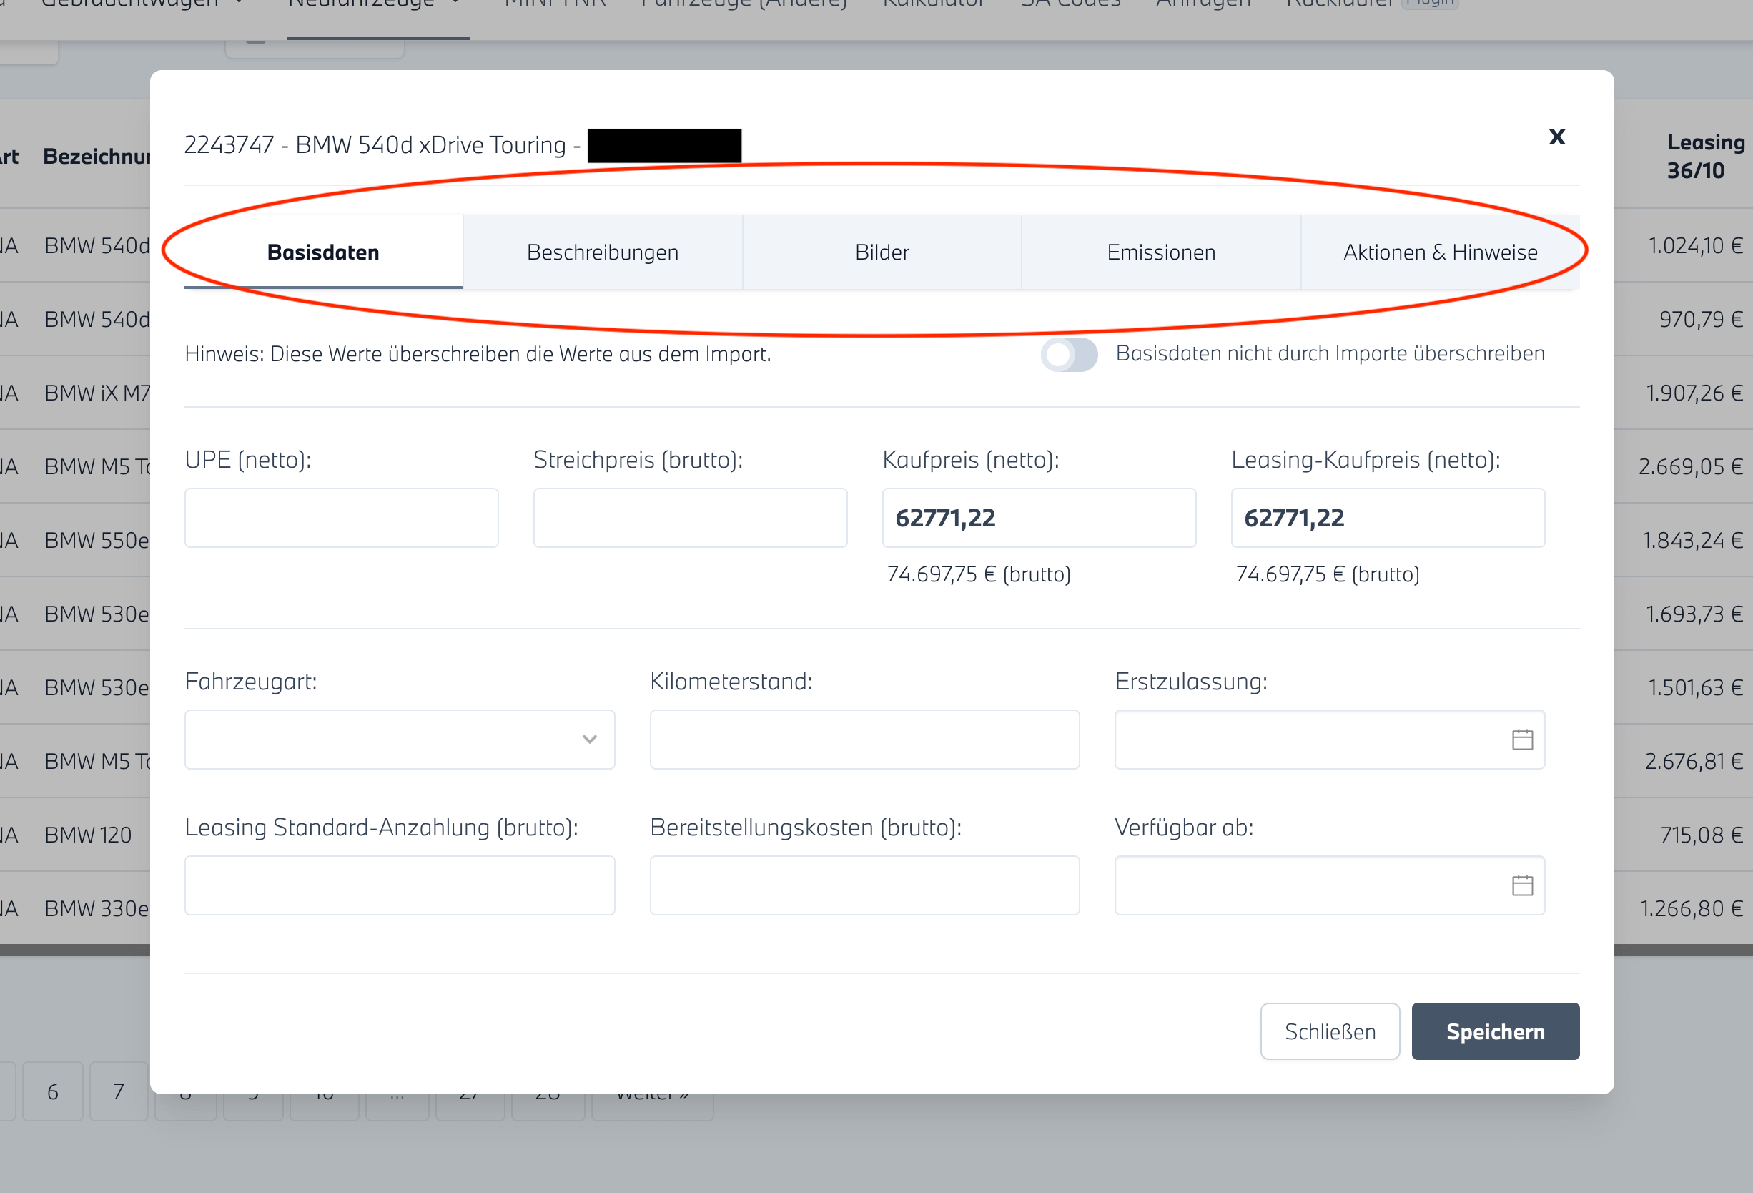Select the Bereitstellungskosten (brutto) field
The width and height of the screenshot is (1753, 1193).
864,885
